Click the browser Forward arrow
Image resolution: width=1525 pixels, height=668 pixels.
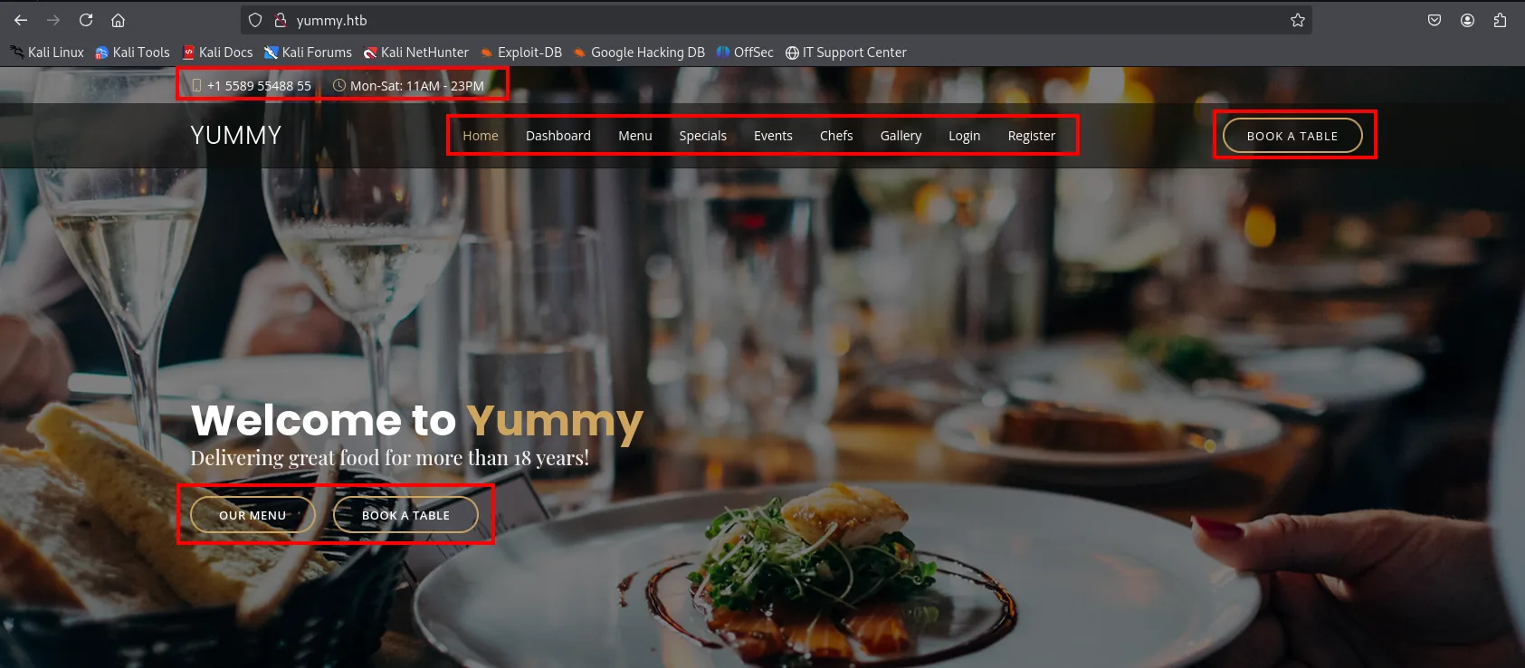point(53,20)
